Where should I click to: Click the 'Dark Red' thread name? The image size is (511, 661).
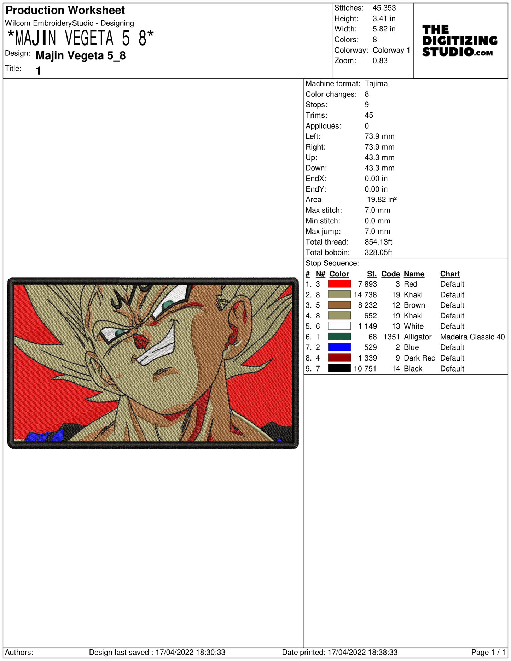click(x=420, y=358)
